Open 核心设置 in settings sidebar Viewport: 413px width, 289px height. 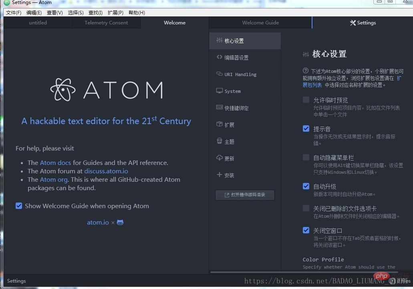245,41
